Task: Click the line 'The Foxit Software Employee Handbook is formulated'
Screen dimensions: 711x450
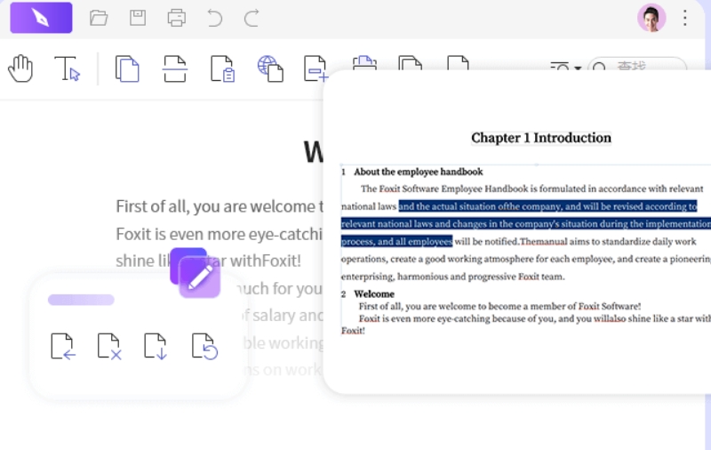Action: pos(531,189)
